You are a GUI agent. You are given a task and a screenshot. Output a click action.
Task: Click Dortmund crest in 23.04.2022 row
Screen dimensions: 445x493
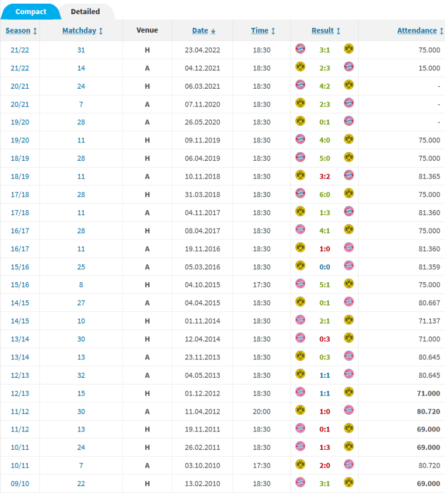point(349,49)
